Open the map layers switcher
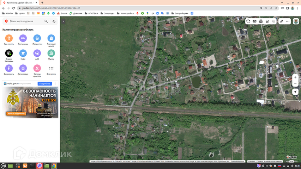The width and height of the screenshot is (301, 169). (273, 21)
